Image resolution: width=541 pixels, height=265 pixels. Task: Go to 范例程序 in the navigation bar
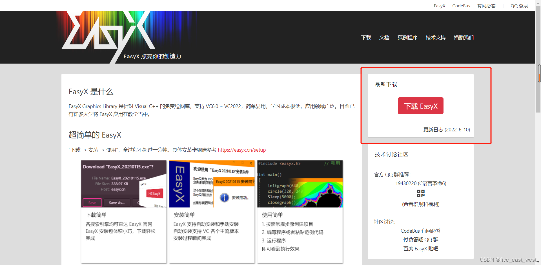point(407,38)
